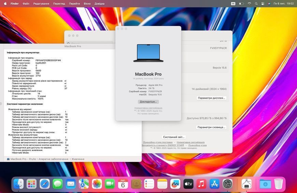Open Spotlight search from menu bar
Image resolution: width=297 pixels, height=193 pixels.
click(x=256, y=3)
